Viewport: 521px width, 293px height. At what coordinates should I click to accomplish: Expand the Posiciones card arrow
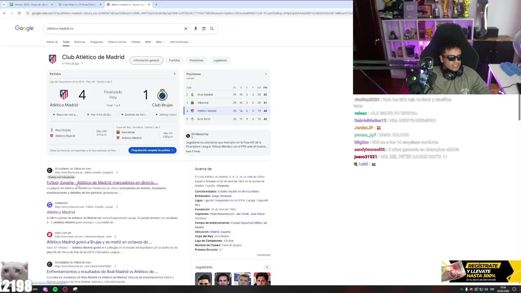click(266, 74)
